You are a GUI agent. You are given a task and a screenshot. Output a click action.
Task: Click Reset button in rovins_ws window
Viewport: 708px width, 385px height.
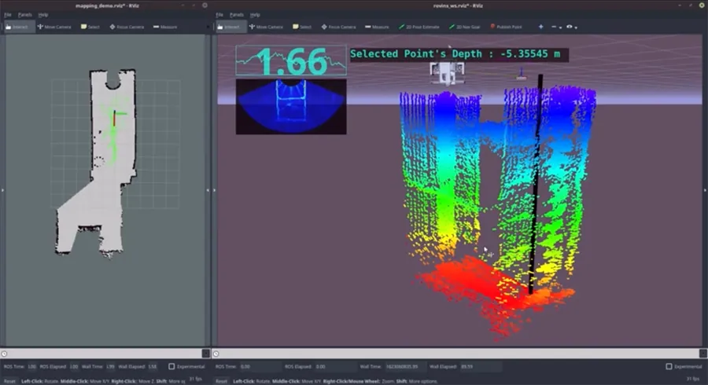click(x=221, y=381)
